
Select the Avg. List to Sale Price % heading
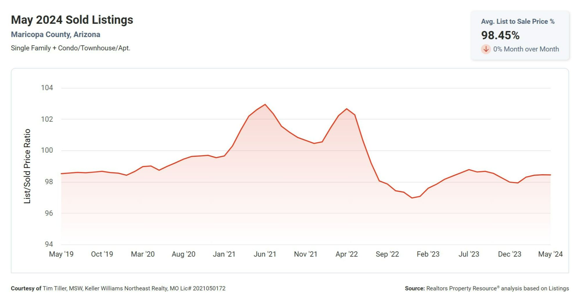point(518,21)
